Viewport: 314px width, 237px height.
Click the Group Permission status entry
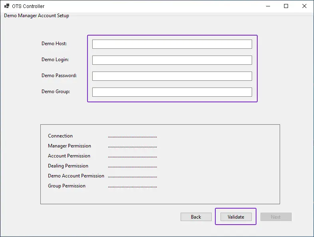[67, 186]
